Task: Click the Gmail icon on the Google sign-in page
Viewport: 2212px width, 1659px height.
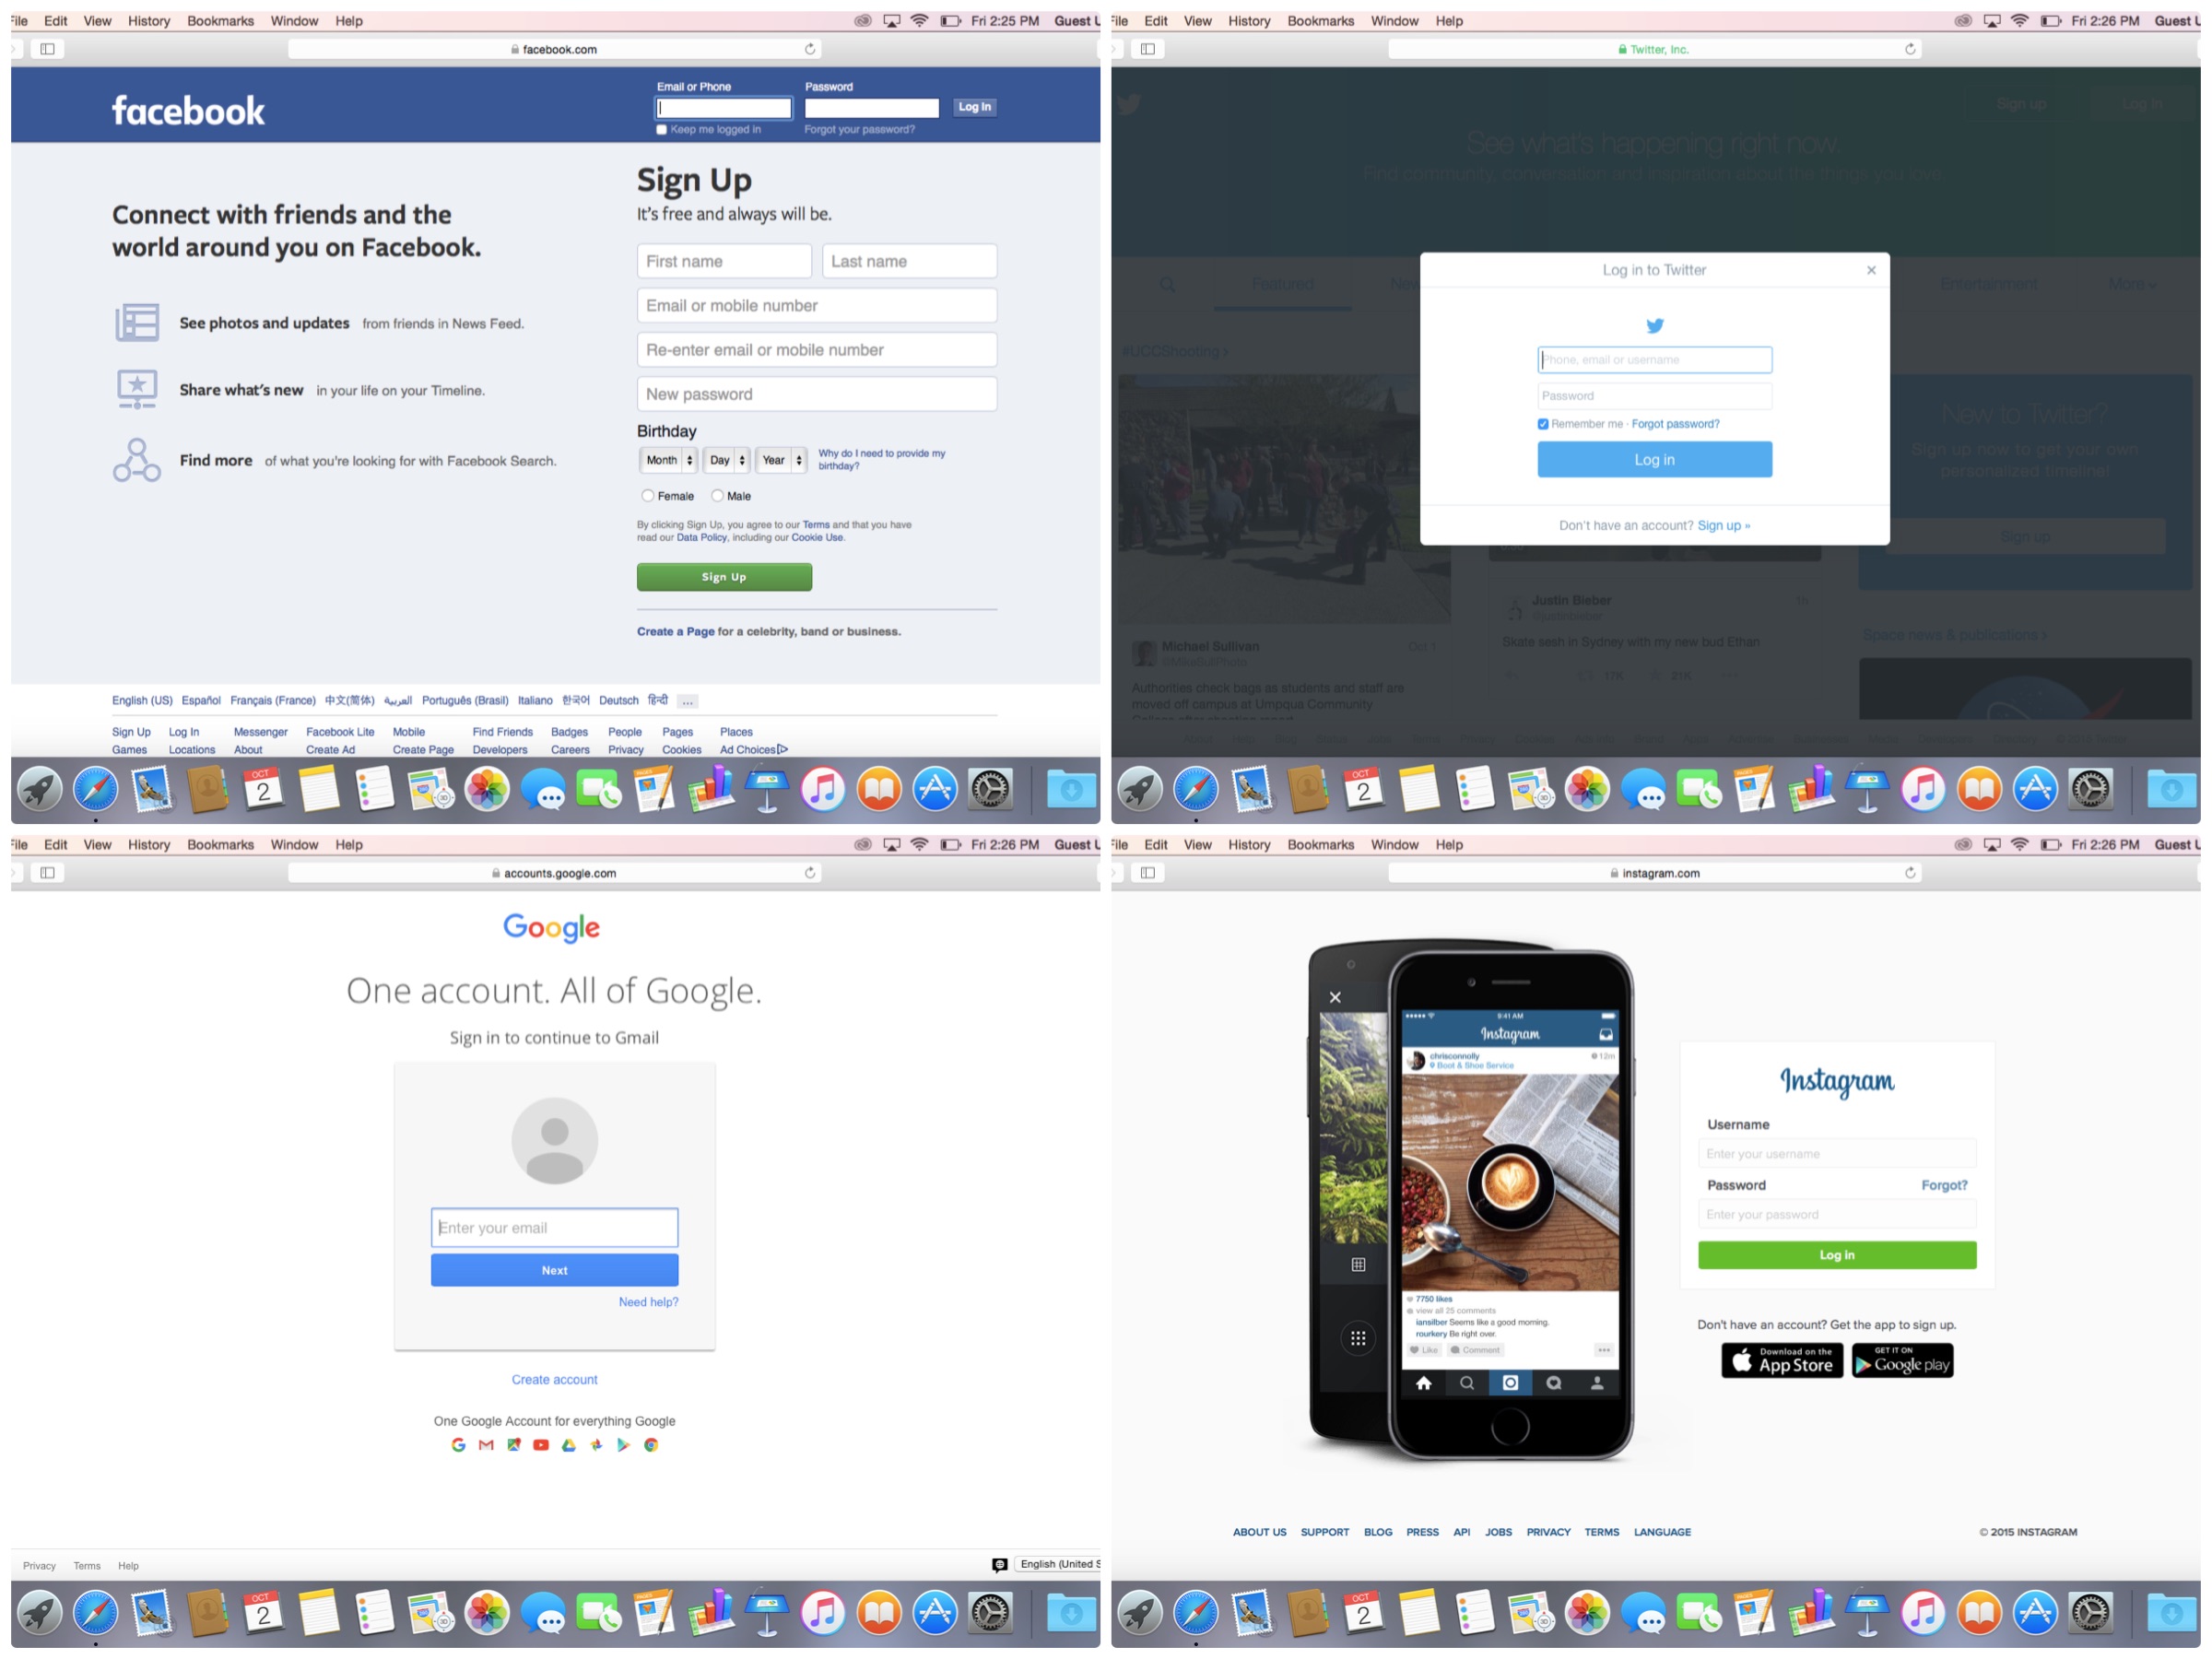Action: [486, 1445]
